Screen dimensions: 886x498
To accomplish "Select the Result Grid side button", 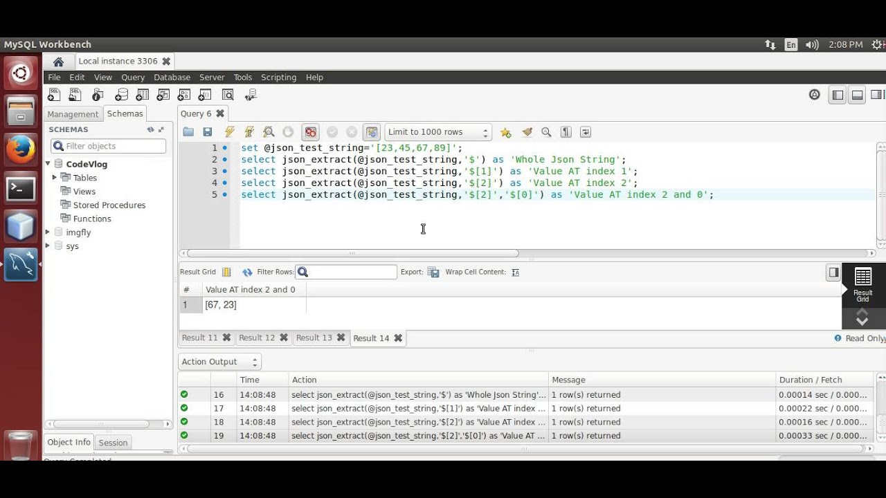I will 862,284.
